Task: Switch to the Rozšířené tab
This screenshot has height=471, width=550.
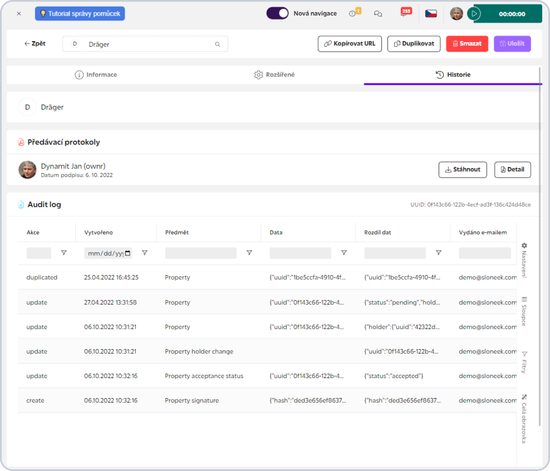Action: click(x=274, y=75)
